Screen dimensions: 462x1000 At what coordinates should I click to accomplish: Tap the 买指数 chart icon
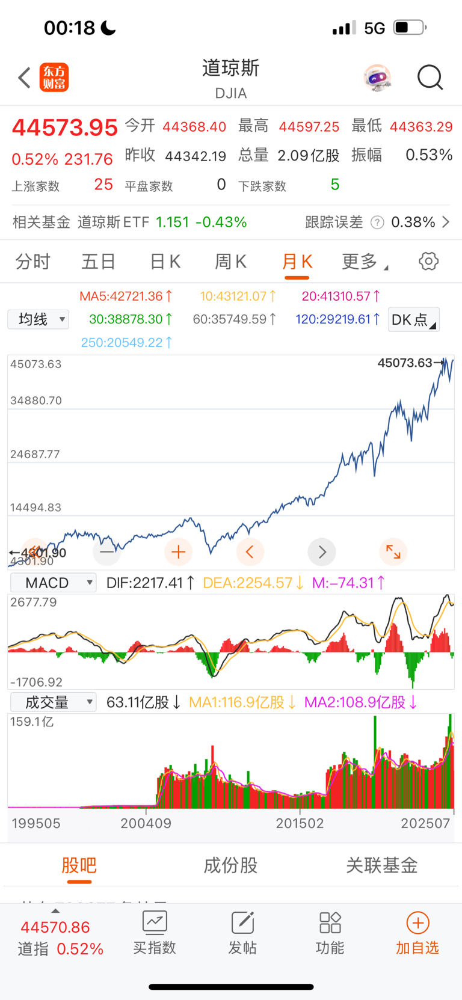[155, 922]
